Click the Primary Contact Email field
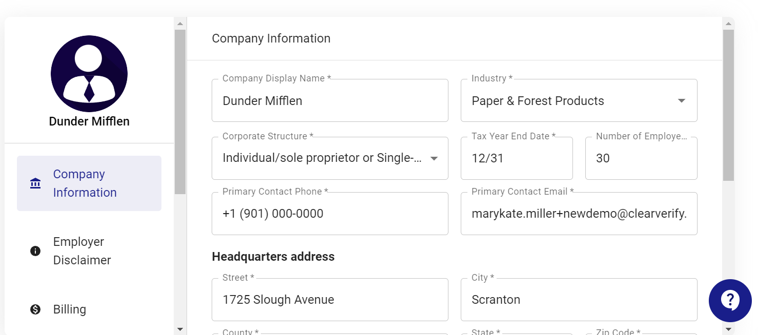This screenshot has height=335, width=758. [x=579, y=214]
